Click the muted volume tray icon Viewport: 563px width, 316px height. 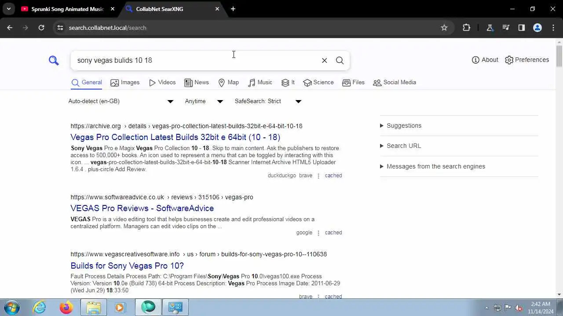(519, 308)
